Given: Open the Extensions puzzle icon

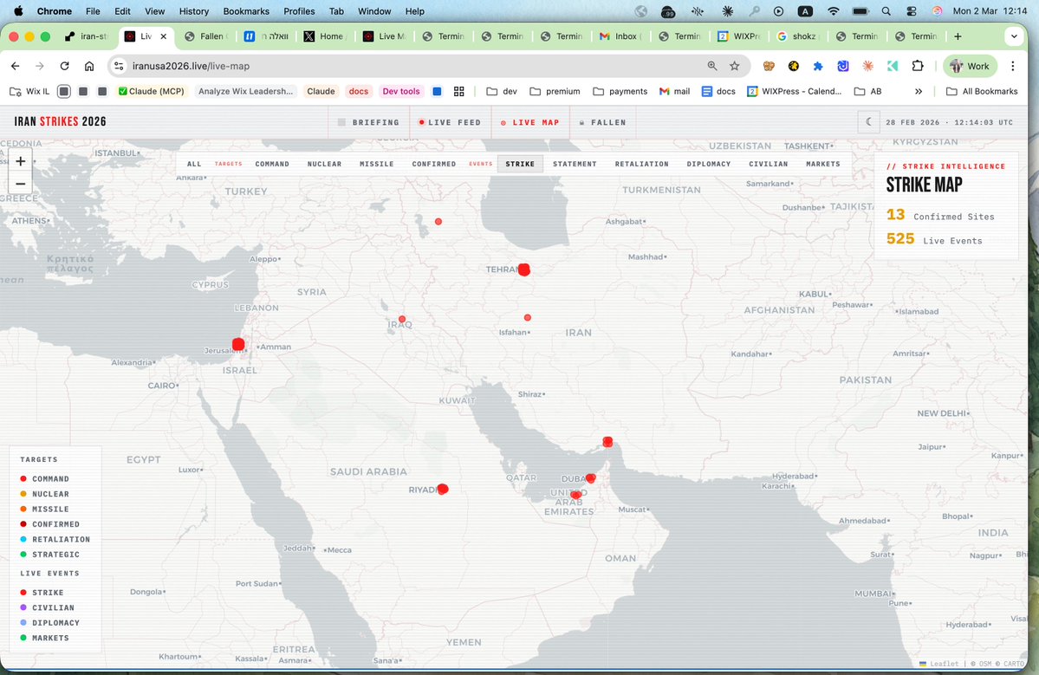Looking at the screenshot, I should pyautogui.click(x=918, y=66).
